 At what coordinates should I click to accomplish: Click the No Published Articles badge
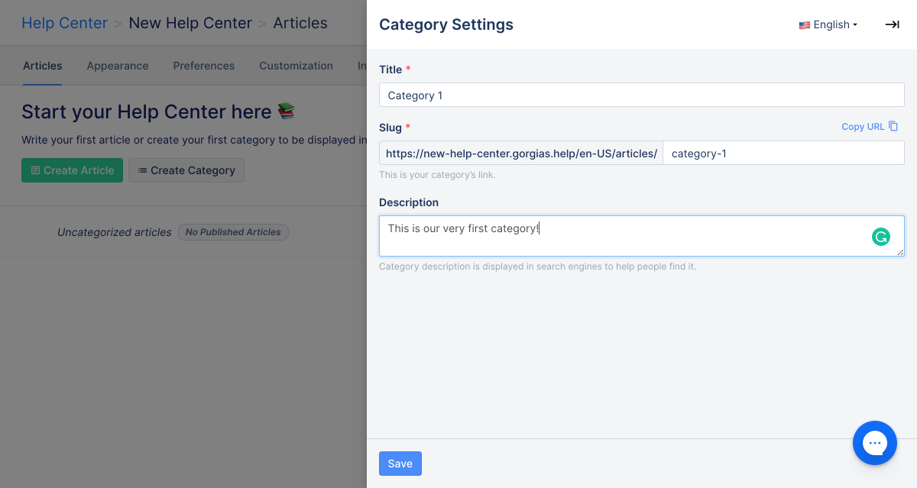point(233,232)
